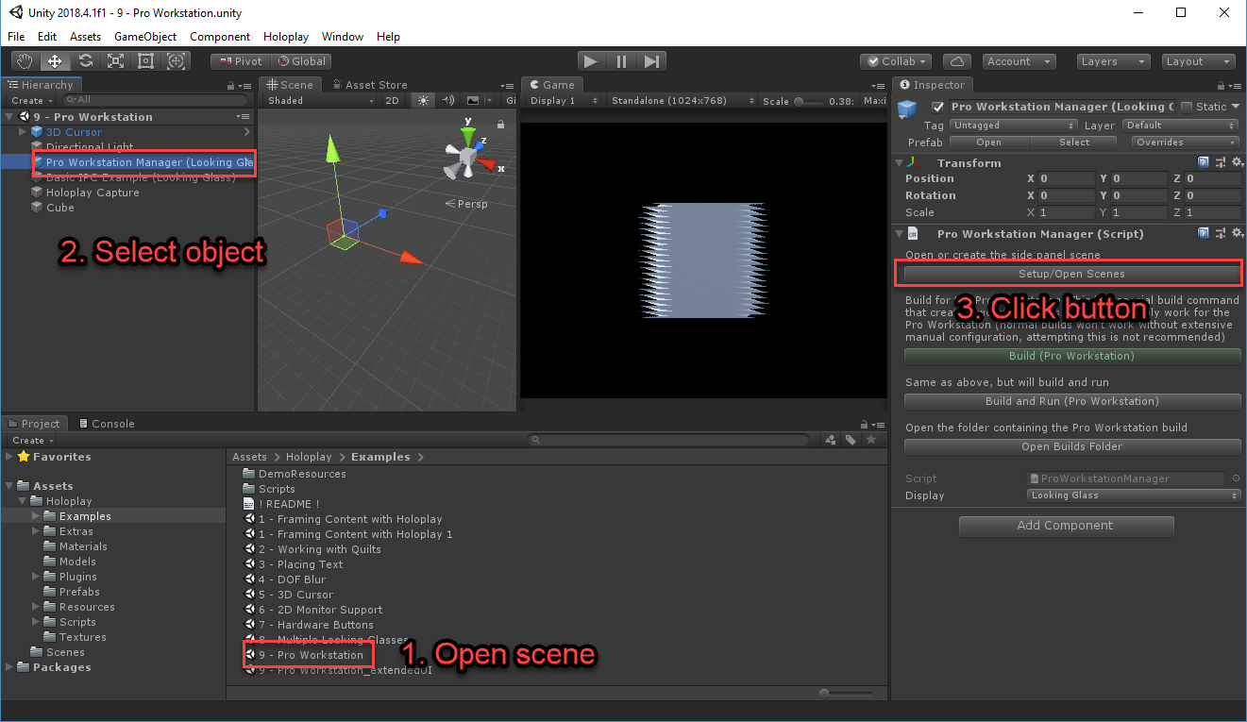
Task: Toggle the Static checkbox in Inspector
Action: pos(1188,107)
